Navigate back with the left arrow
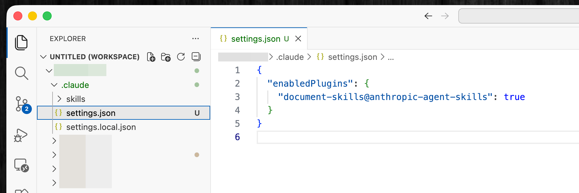Screen dimensions: 579x193 (x=428, y=16)
